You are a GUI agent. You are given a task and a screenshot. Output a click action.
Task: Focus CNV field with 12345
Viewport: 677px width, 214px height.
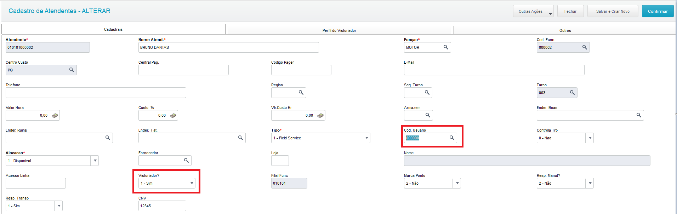click(162, 206)
